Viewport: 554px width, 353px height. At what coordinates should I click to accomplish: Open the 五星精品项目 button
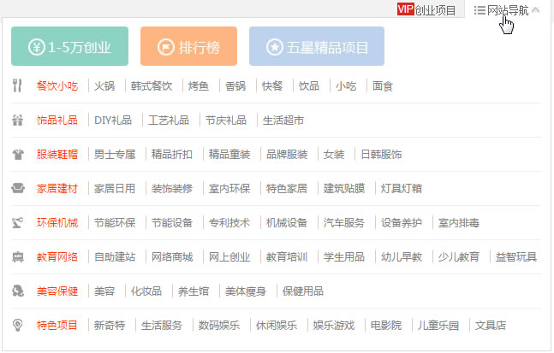coord(317,46)
